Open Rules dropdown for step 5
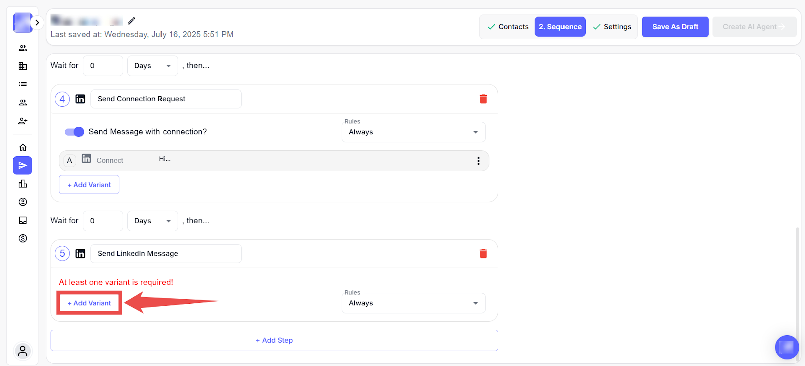 [x=413, y=303]
